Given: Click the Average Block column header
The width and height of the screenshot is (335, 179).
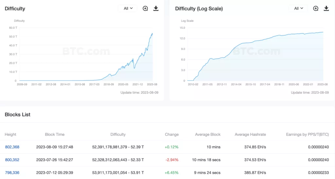Looking at the screenshot, I should (208, 134).
